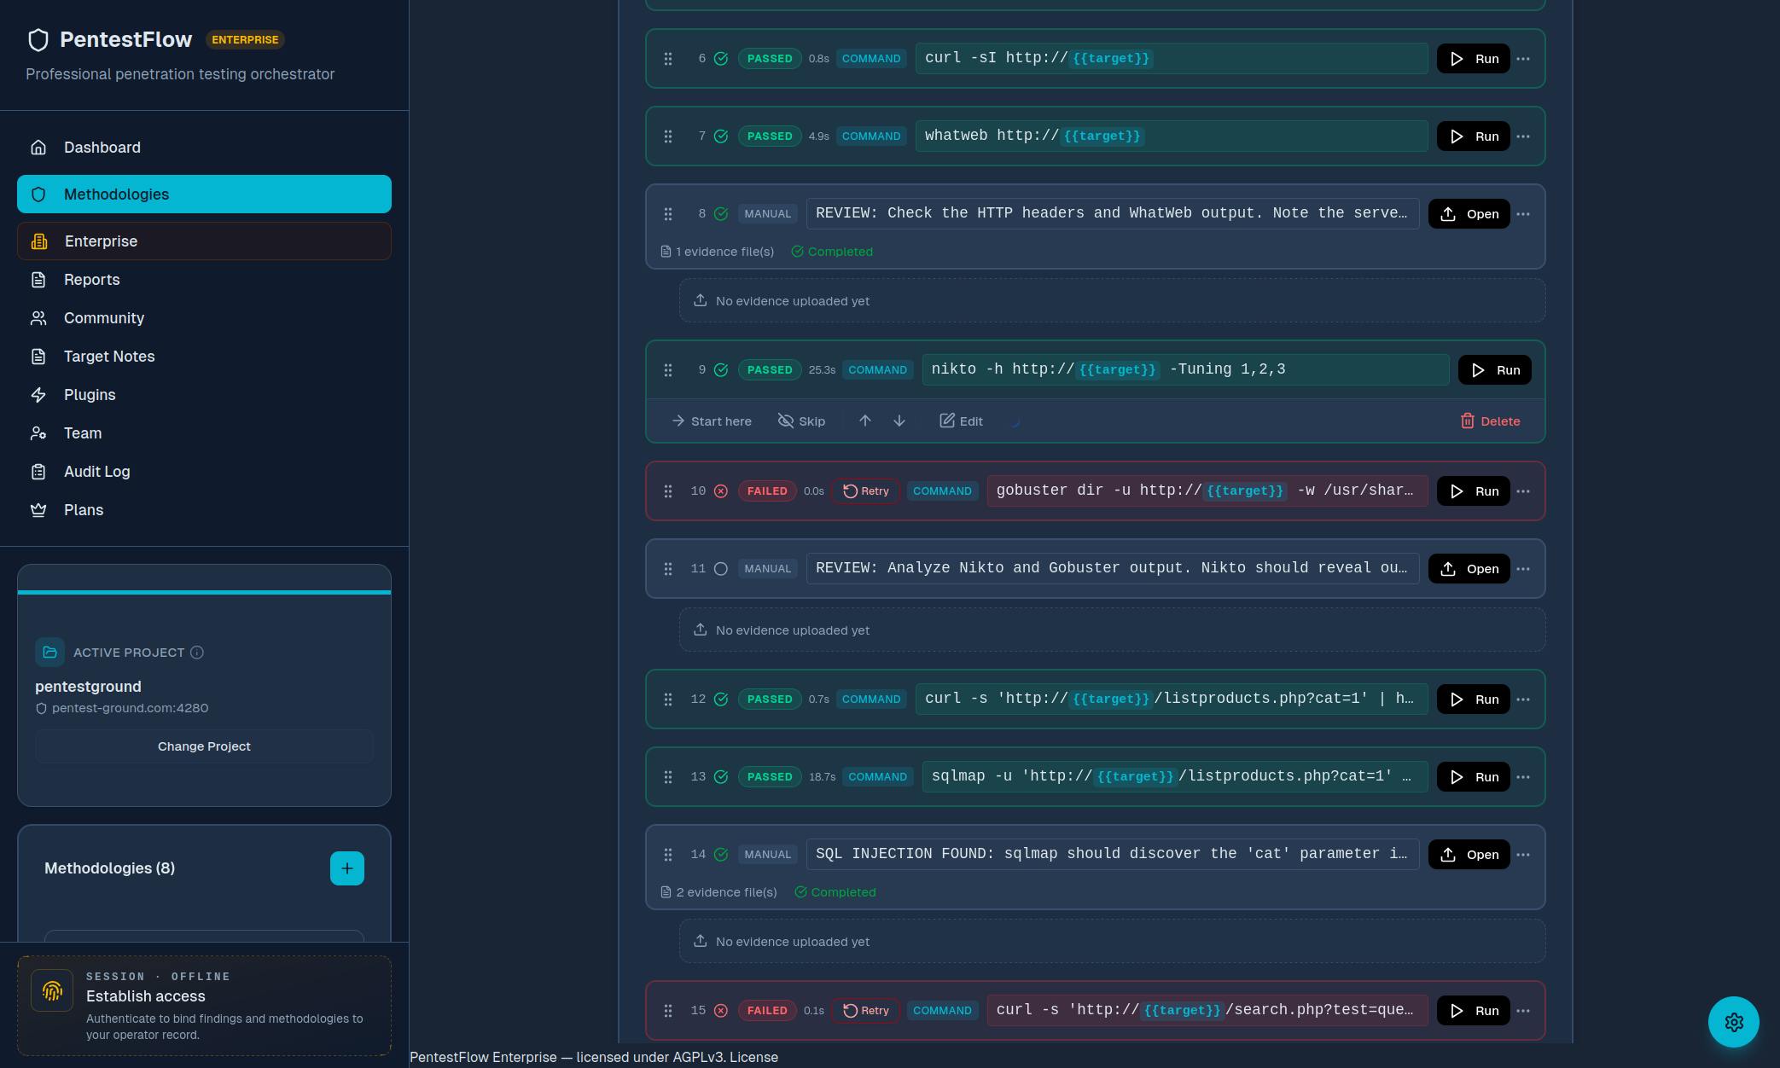Open more options for step 10
The width and height of the screenshot is (1780, 1068).
coord(1523,491)
